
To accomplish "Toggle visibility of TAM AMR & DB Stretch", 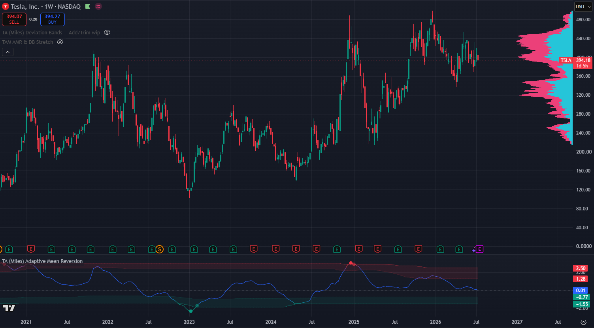I will [x=60, y=42].
